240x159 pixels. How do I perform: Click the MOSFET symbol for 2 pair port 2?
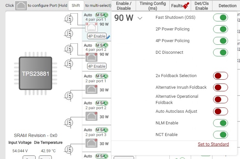click(x=69, y=123)
